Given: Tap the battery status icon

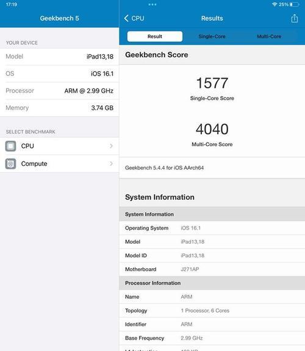Looking at the screenshot, I should click(295, 4).
